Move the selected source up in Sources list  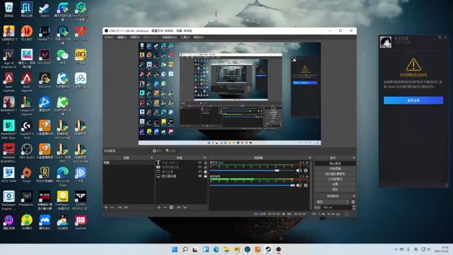pos(179,207)
